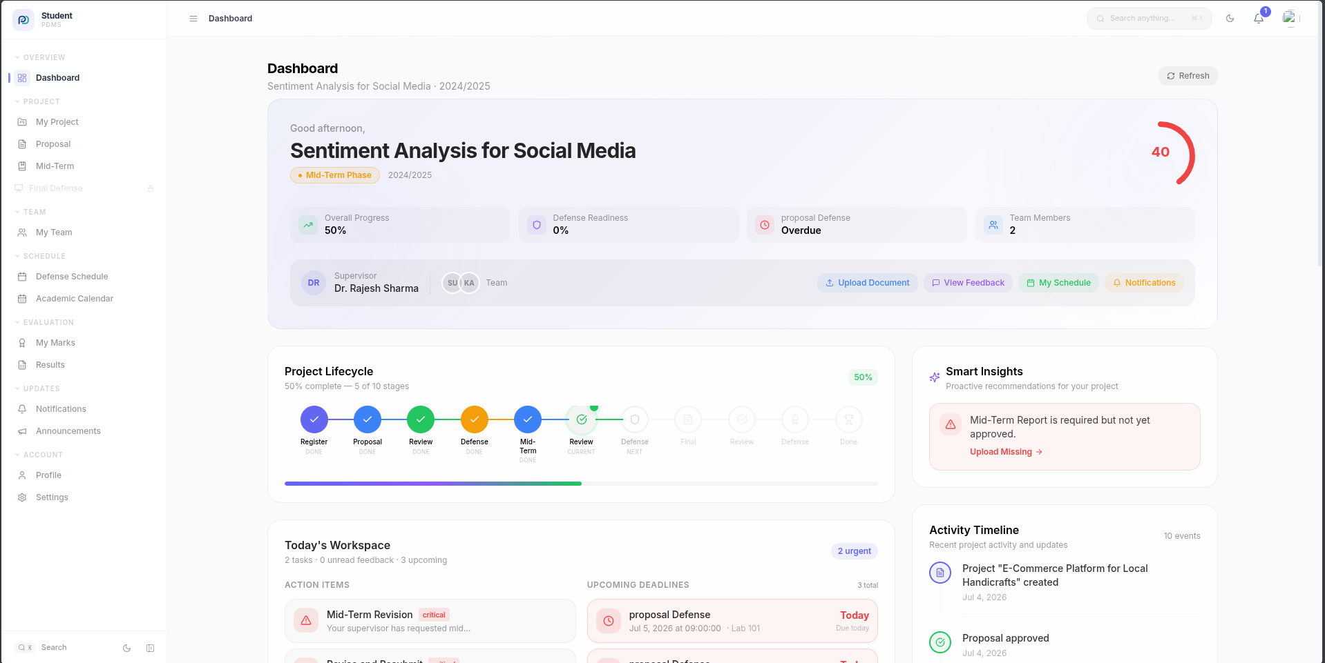Click the orange Defense stage circle
This screenshot has height=663, width=1325.
(x=475, y=419)
